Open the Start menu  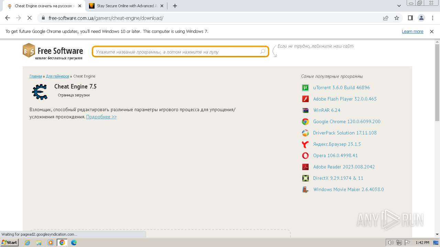[10, 243]
